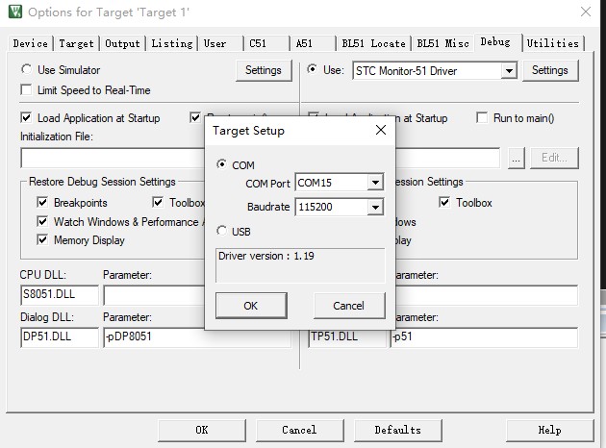The width and height of the screenshot is (606, 448).
Task: Toggle Watch Windows & Performance checkbox
Action: tap(42, 221)
